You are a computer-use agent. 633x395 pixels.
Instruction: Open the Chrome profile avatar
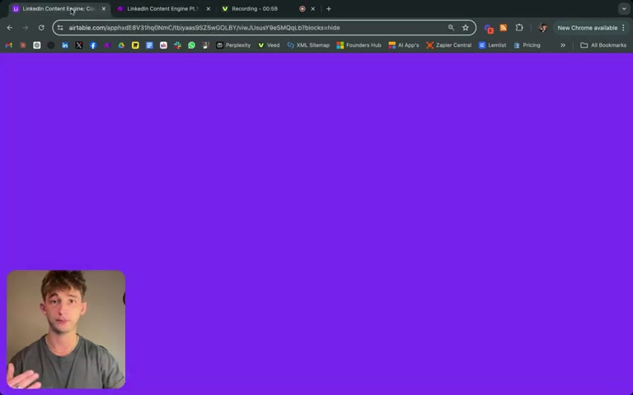click(543, 28)
